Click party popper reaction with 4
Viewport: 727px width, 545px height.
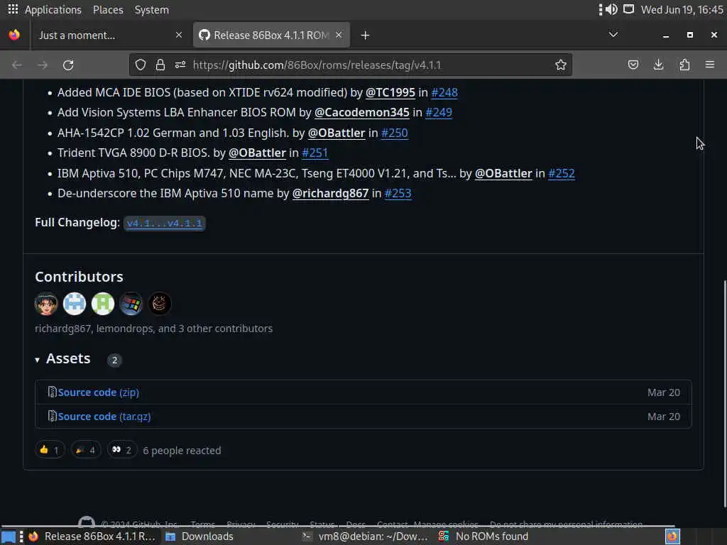[86, 449]
